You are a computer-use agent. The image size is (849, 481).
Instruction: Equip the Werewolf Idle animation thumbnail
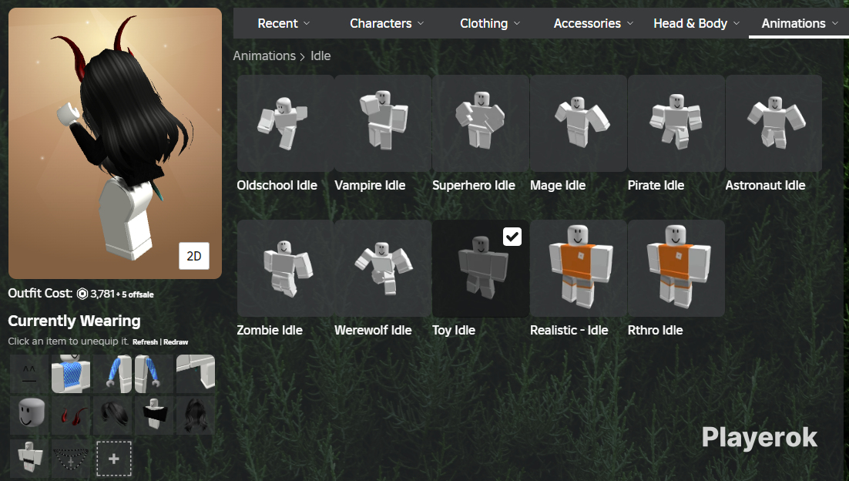(x=383, y=268)
